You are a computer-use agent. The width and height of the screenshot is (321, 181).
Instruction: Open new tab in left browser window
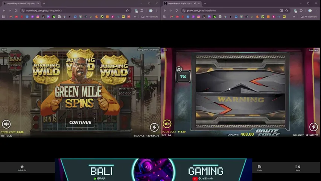pyautogui.click(x=44, y=3)
